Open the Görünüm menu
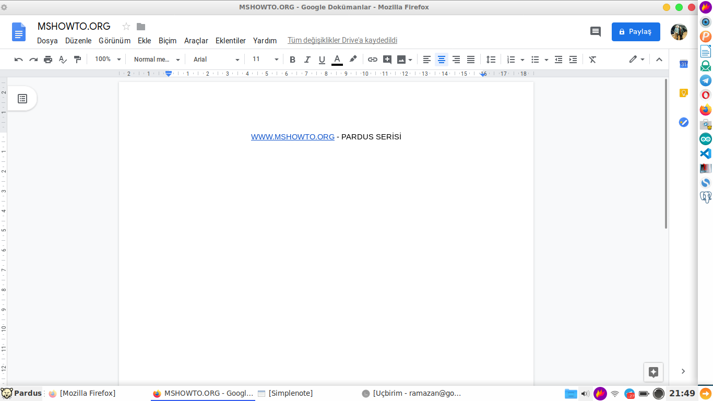713x401 pixels. pyautogui.click(x=114, y=41)
